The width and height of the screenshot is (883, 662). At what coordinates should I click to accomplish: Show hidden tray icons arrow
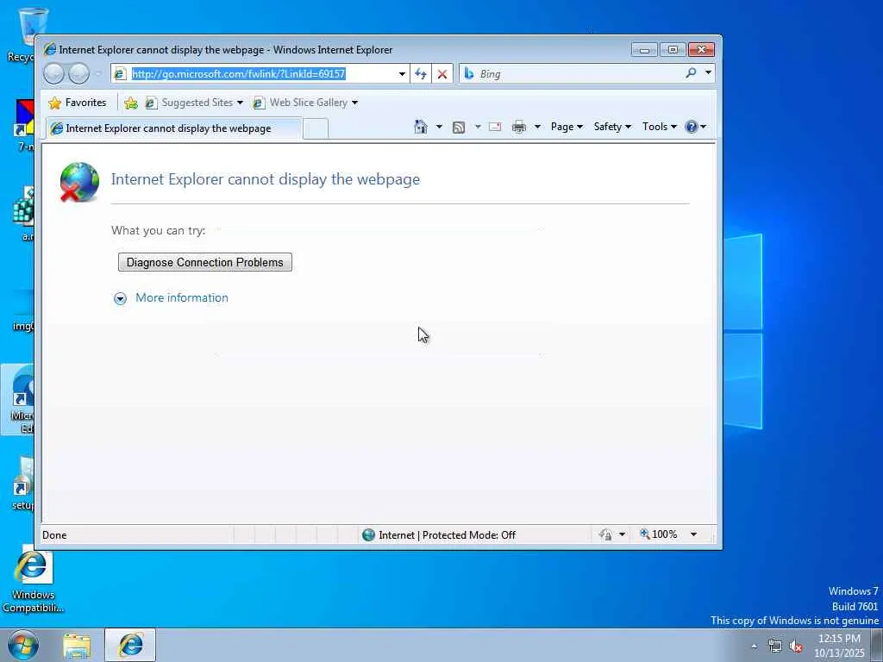[x=755, y=646]
